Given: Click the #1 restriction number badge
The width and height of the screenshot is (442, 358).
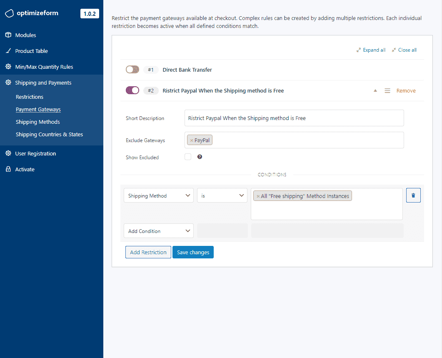Looking at the screenshot, I should pos(151,70).
